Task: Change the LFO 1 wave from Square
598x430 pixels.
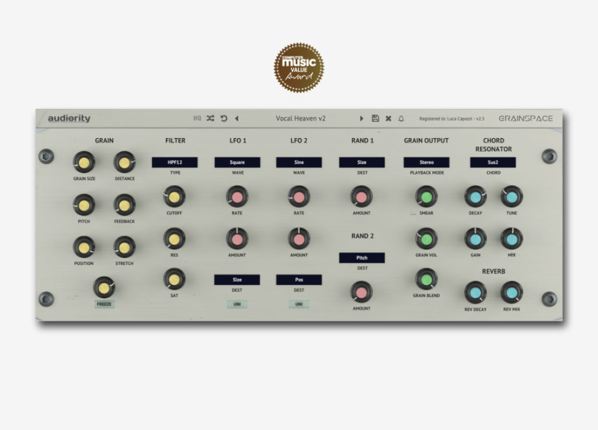Action: (x=237, y=162)
